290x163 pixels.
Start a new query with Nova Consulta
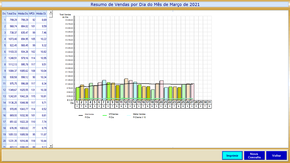tap(254, 155)
